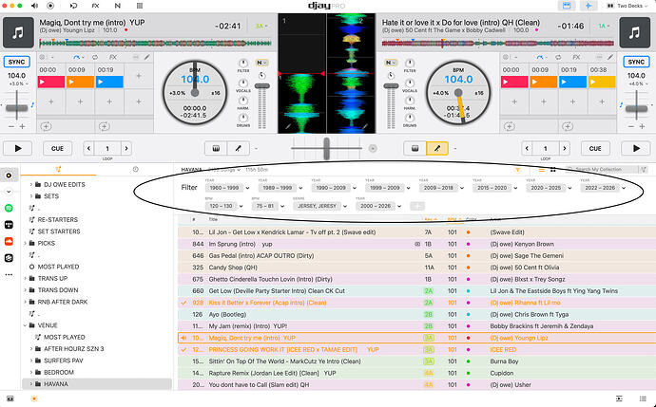
Task: Toggle SYNC on deck 1
Action: coord(17,62)
